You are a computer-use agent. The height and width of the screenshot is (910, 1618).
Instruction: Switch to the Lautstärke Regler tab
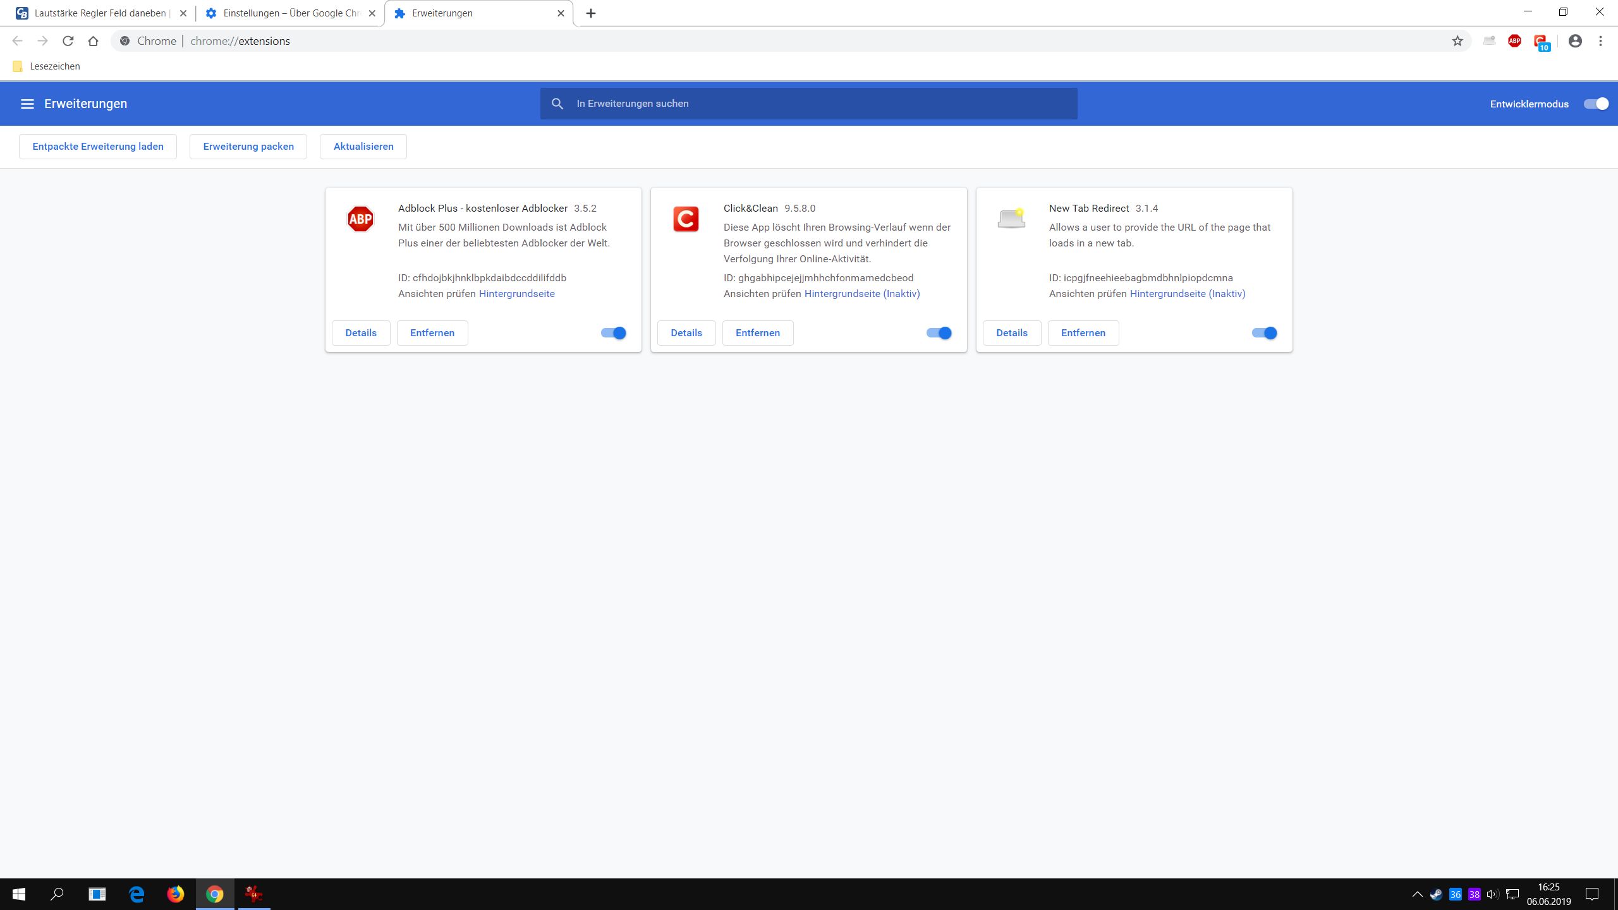click(x=100, y=13)
